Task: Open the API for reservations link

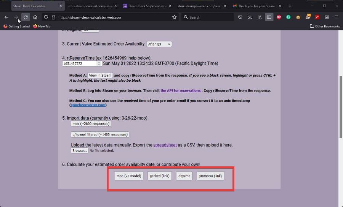Action: 181,91
